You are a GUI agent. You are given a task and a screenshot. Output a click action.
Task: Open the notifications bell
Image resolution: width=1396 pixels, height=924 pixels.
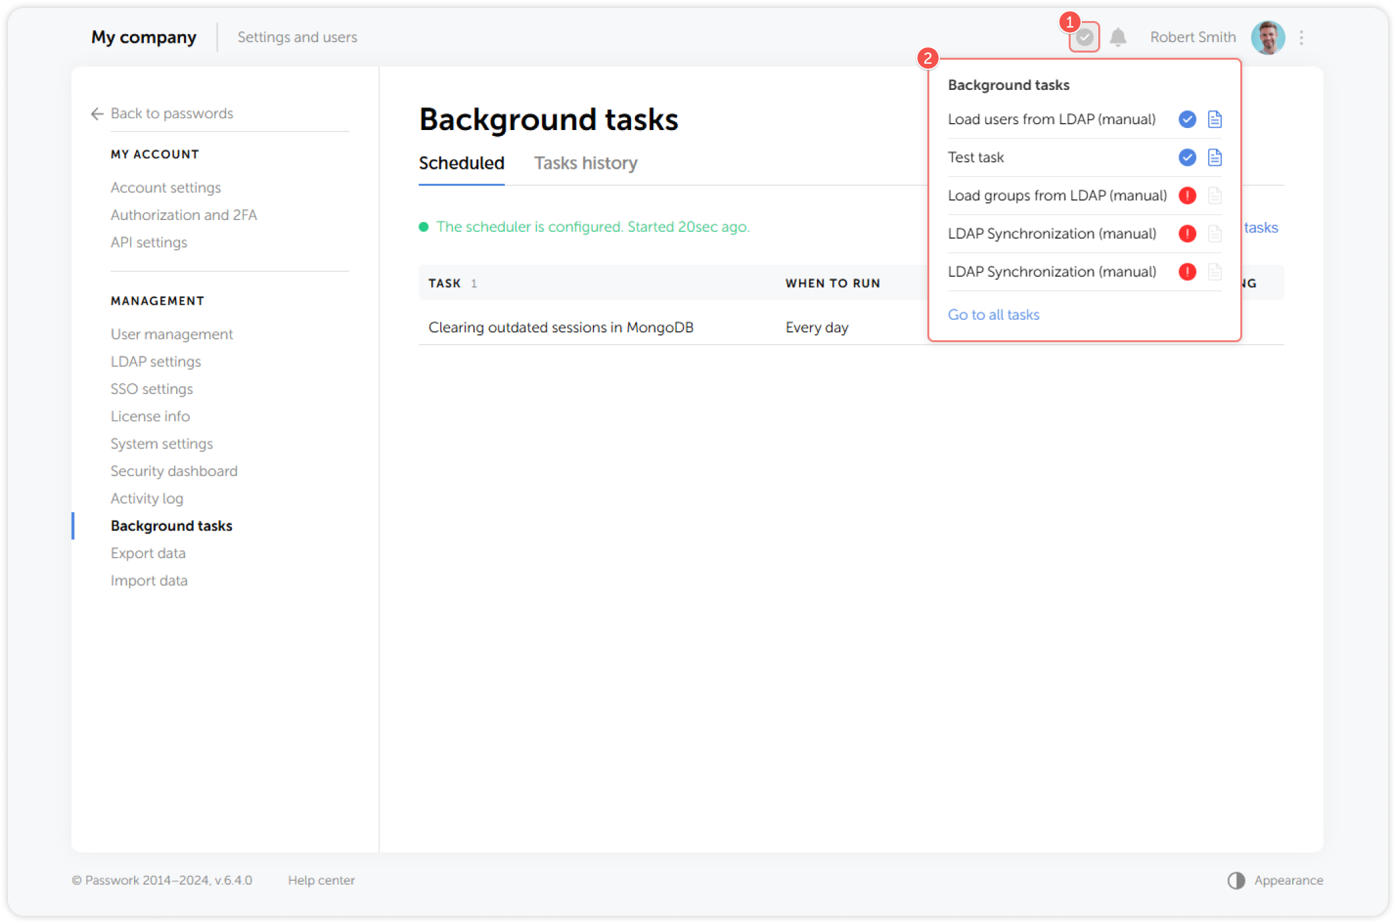pyautogui.click(x=1118, y=37)
